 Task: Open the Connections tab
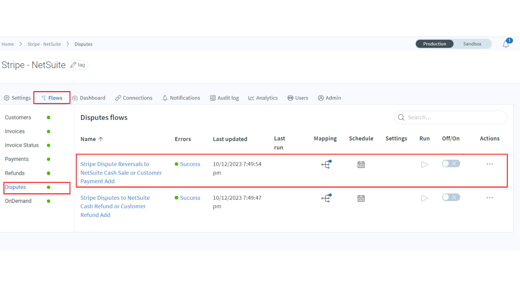tap(134, 98)
